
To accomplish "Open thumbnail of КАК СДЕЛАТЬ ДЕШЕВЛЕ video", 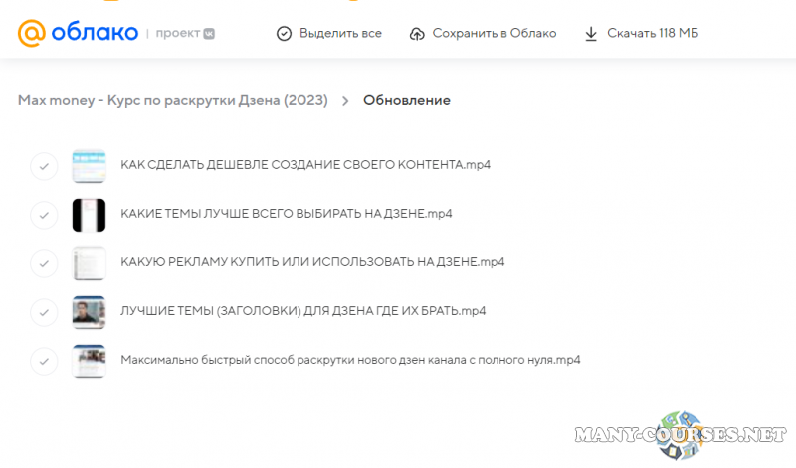I will coord(89,166).
